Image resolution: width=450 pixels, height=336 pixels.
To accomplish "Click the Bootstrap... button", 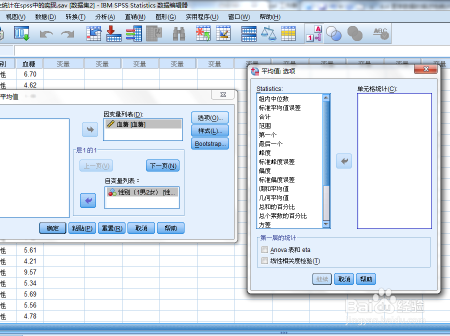I will click(210, 144).
